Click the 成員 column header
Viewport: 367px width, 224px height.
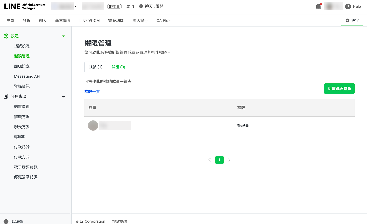coord(92,108)
